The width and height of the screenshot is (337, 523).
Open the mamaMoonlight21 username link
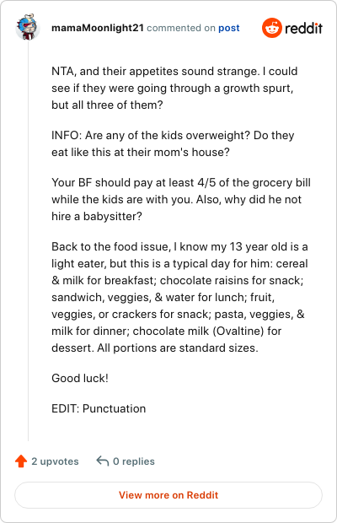coord(98,28)
